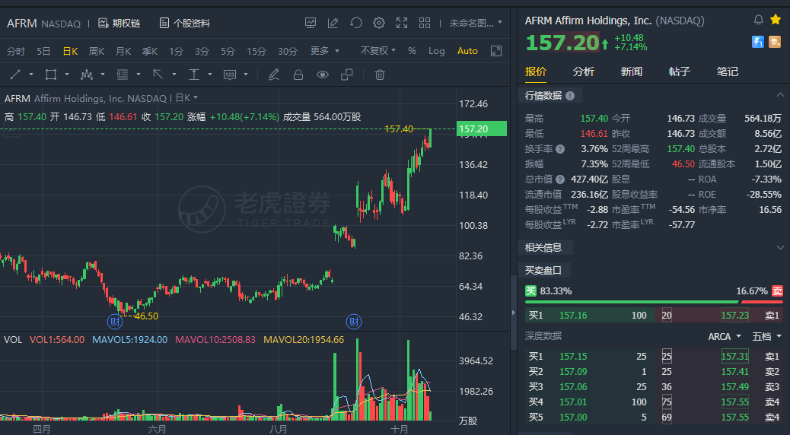Toggle Auto axis scaling
Screen dimensions: 790x435
[467, 51]
